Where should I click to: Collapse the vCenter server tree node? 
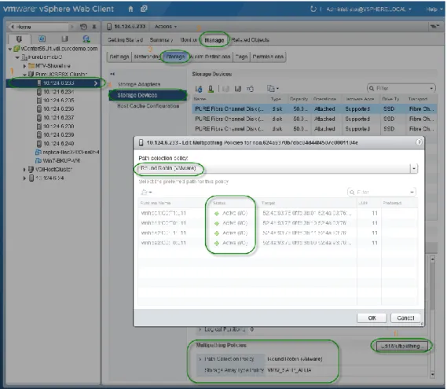pos(10,49)
